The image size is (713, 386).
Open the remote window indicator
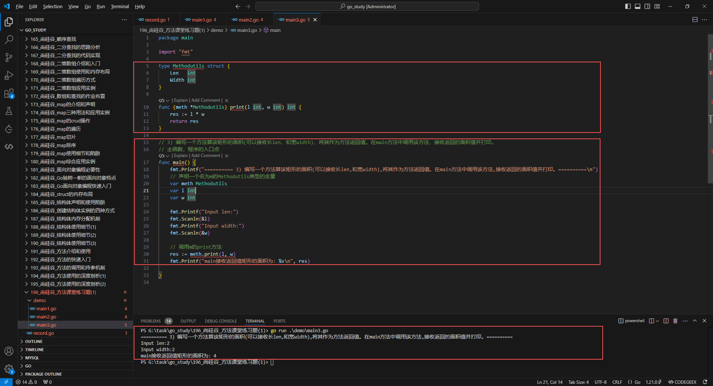(x=6, y=382)
